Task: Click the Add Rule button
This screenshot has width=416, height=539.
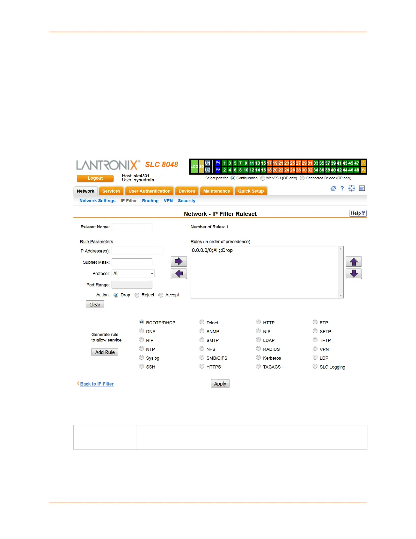Action: 105,352
